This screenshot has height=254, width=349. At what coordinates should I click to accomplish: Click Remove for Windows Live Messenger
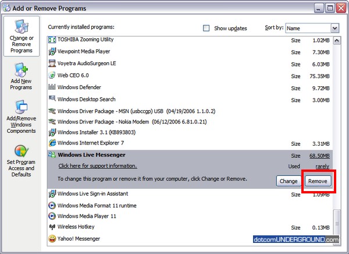point(318,181)
